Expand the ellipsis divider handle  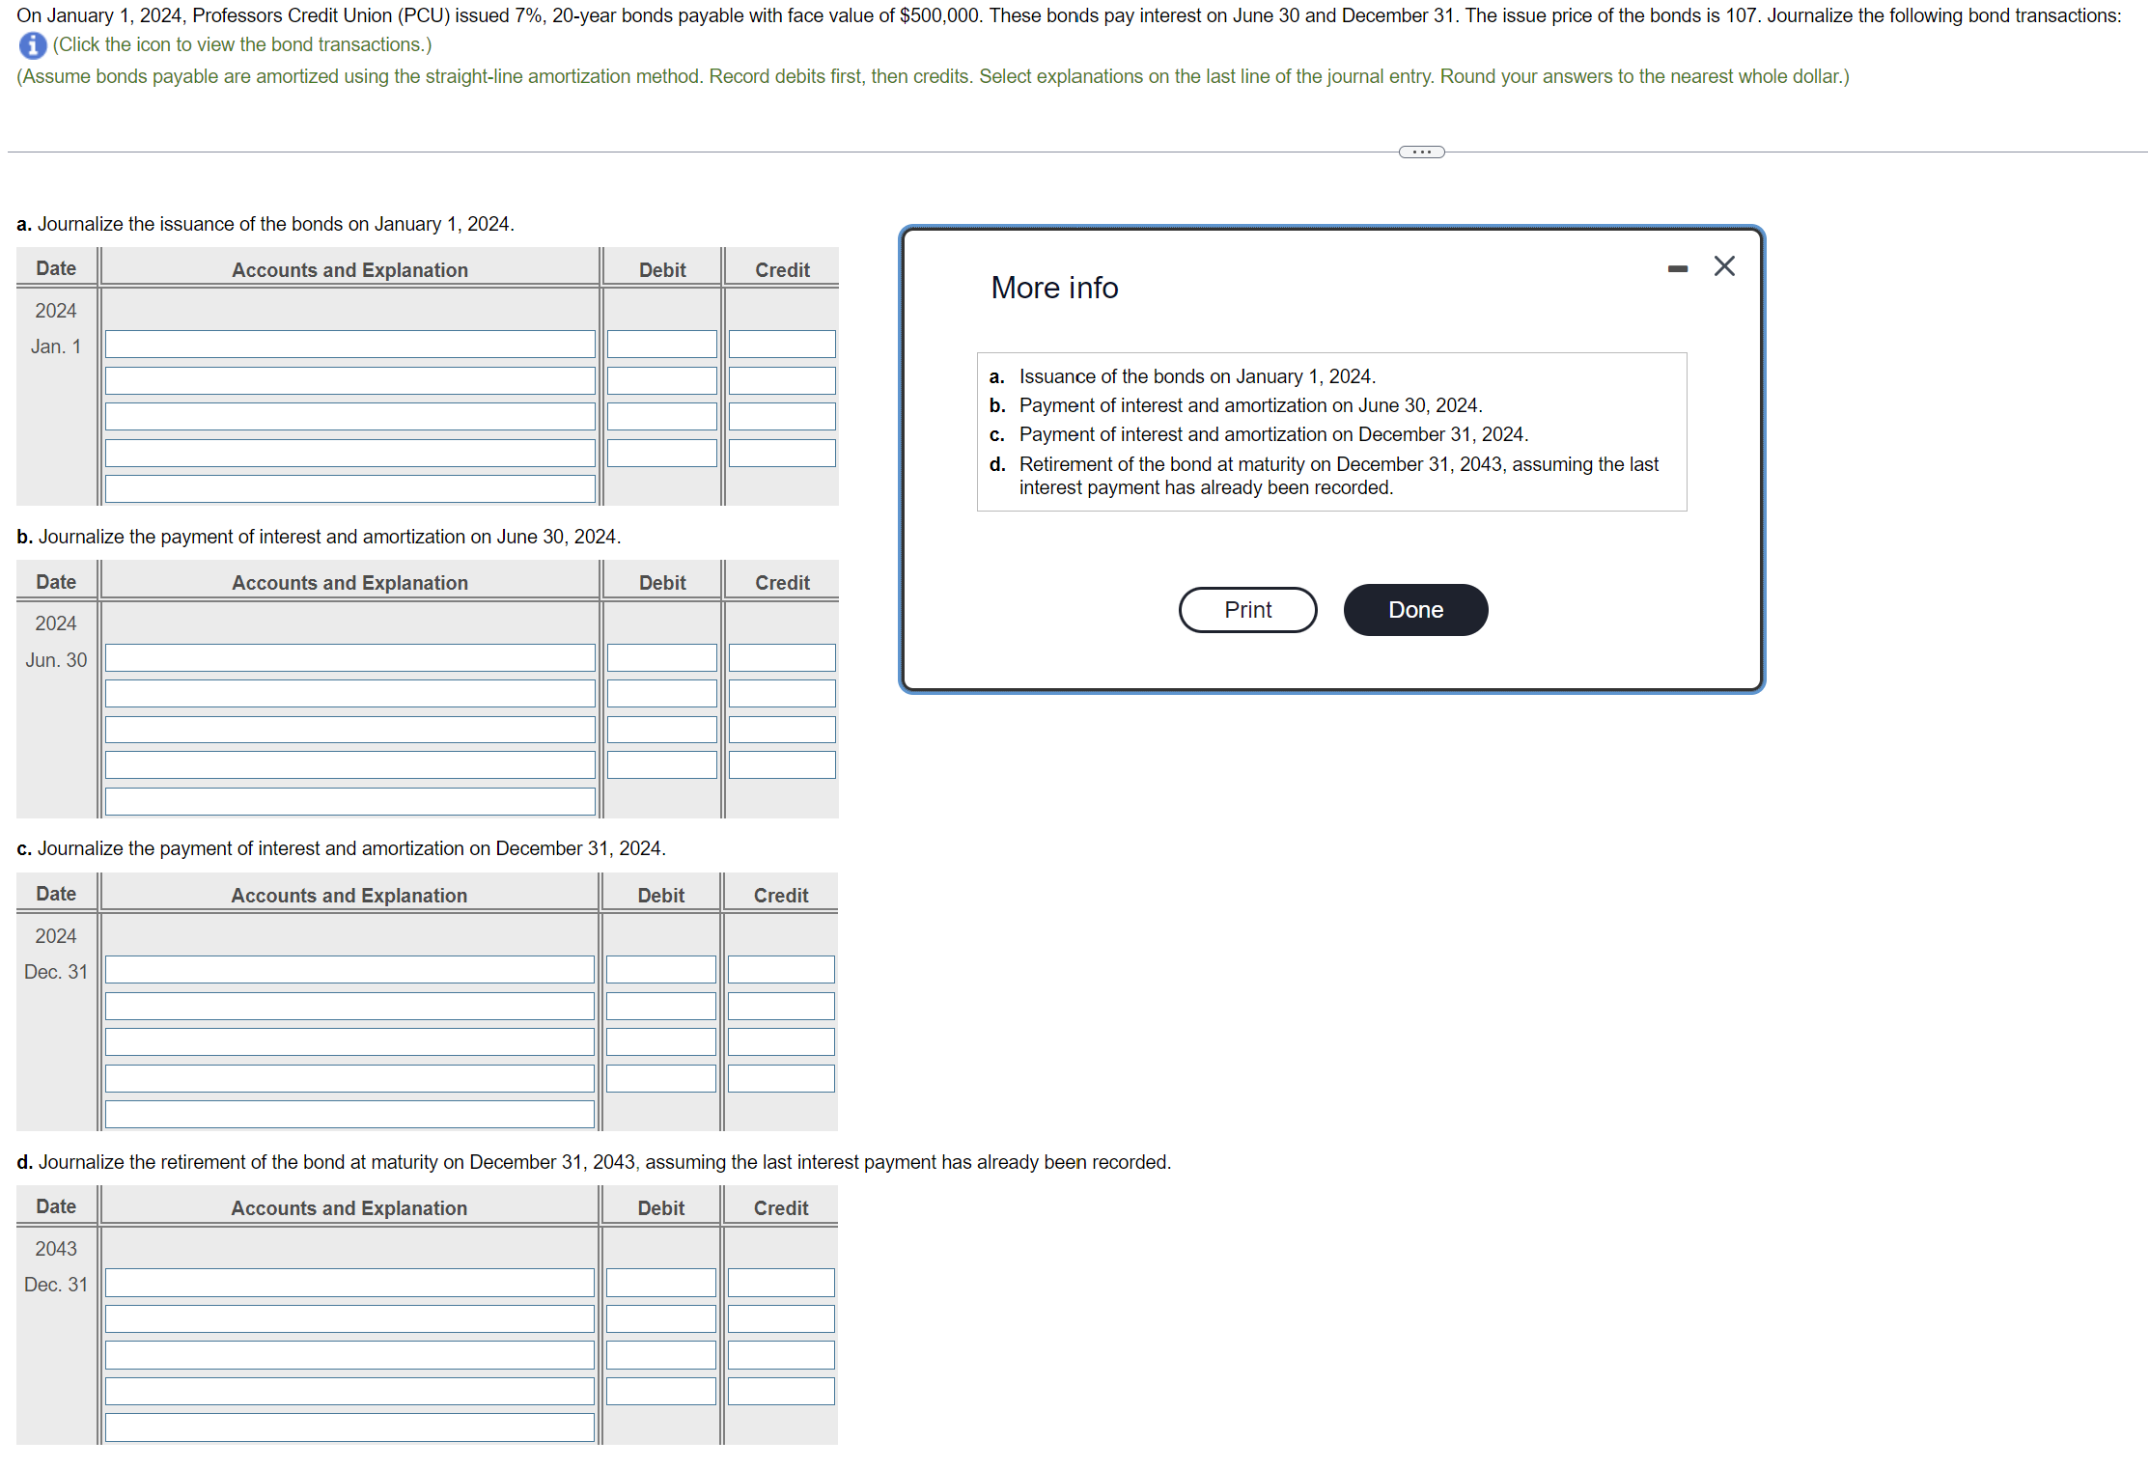1421,152
